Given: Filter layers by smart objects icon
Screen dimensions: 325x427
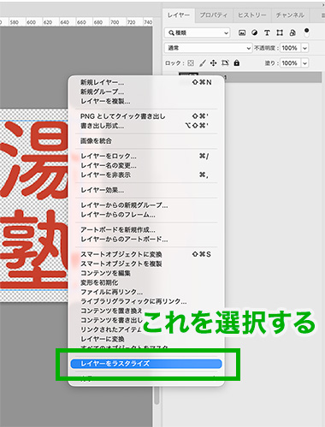Looking at the screenshot, I should pyautogui.click(x=292, y=33).
